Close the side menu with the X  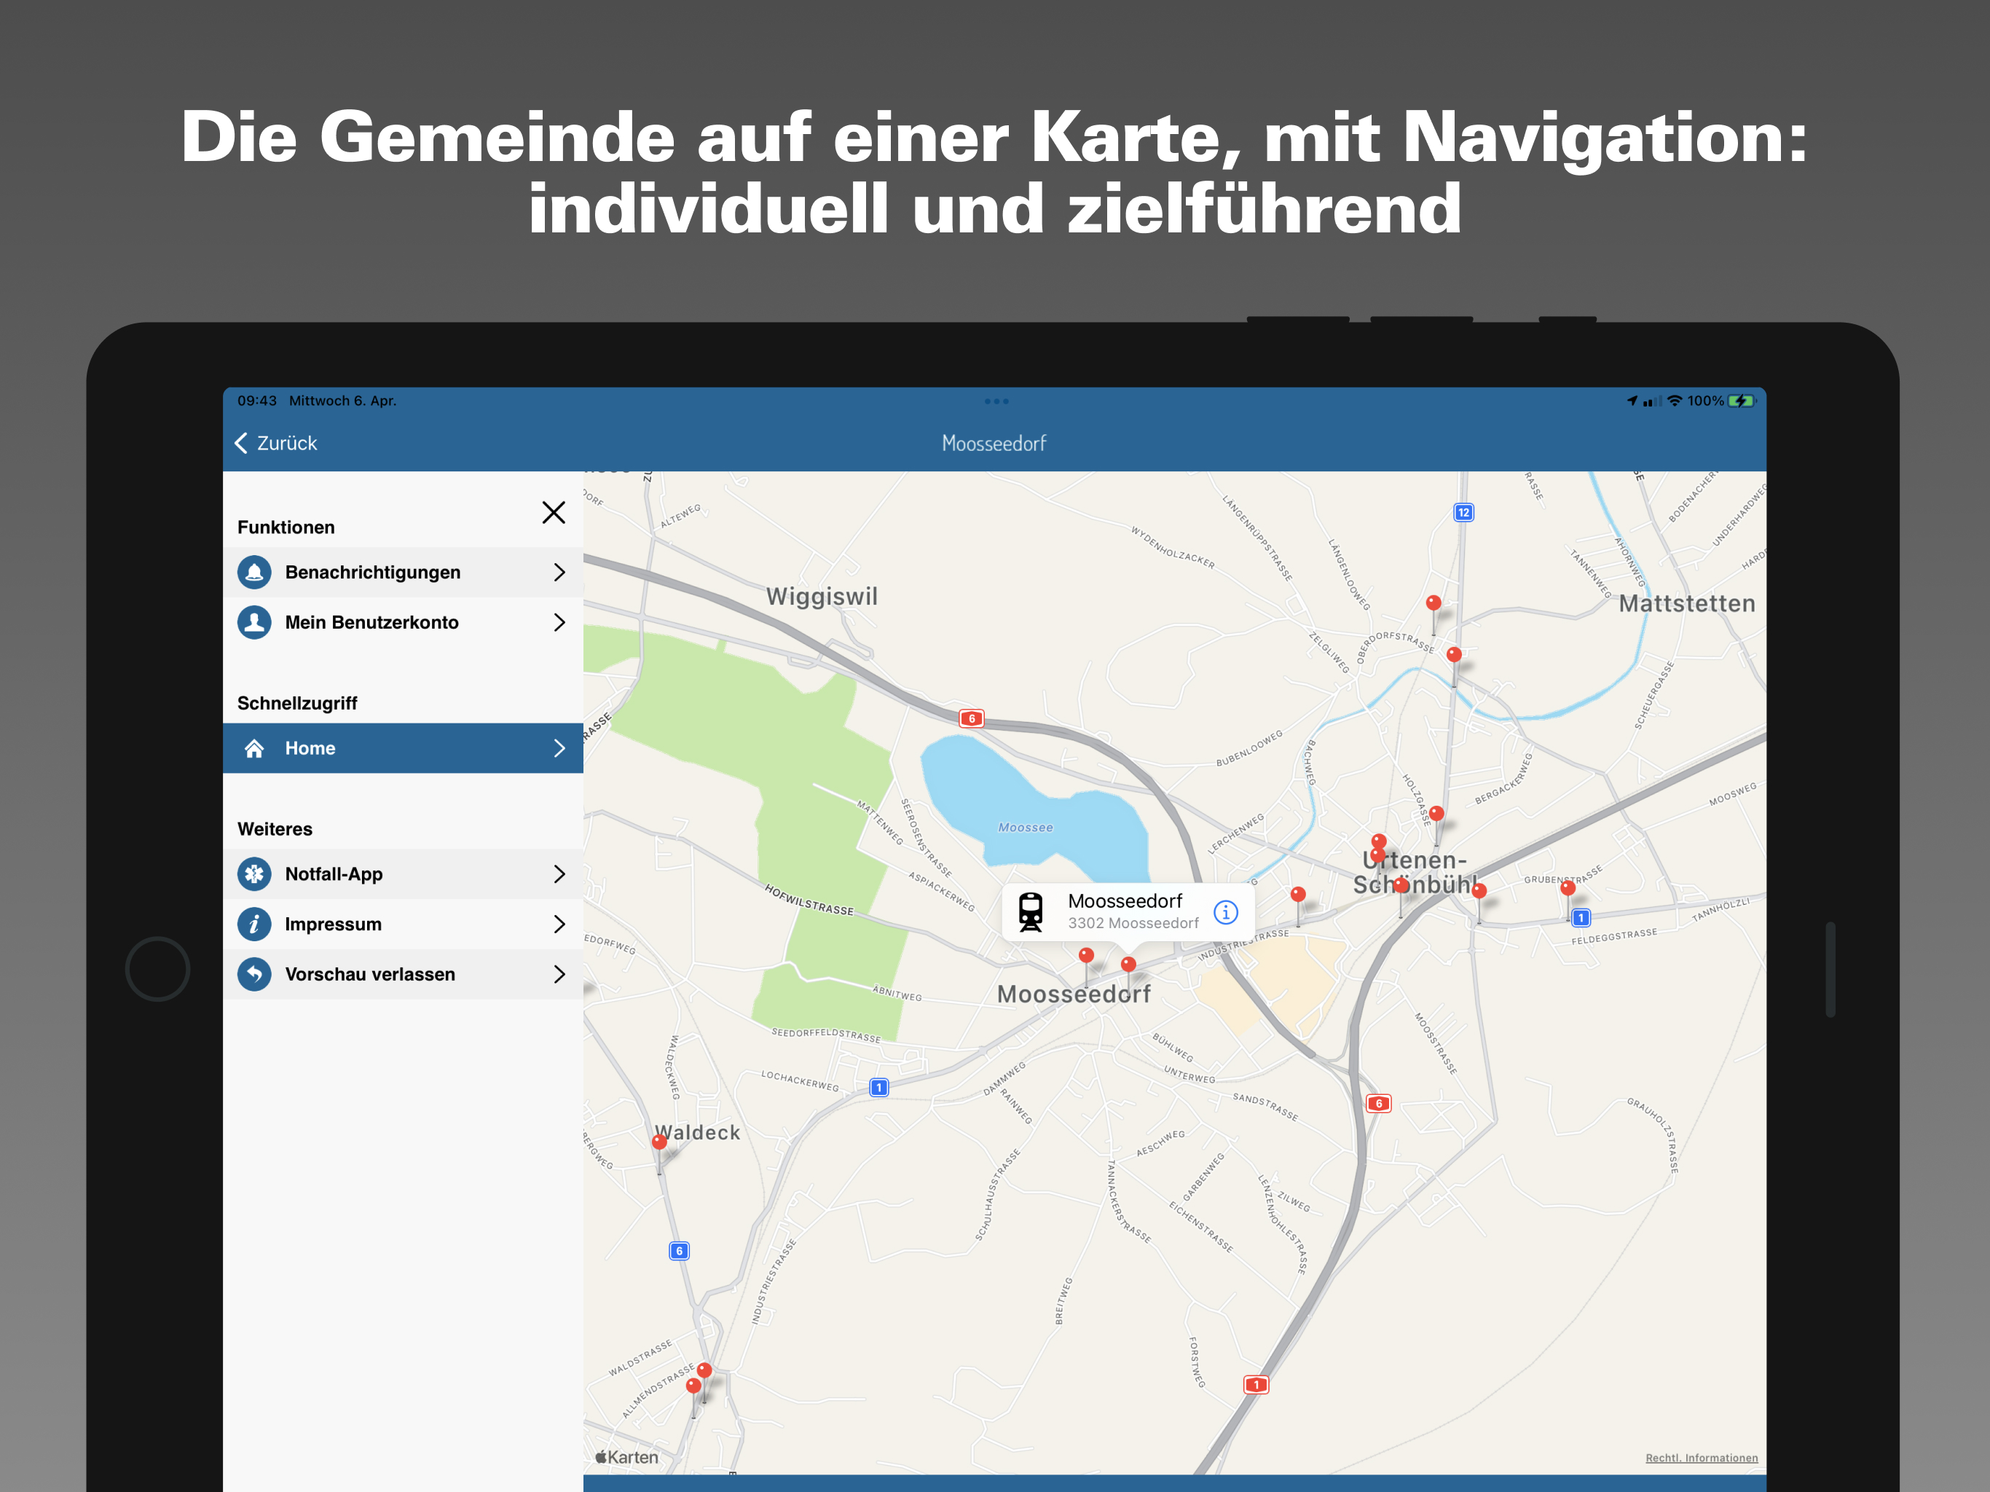pyautogui.click(x=554, y=513)
